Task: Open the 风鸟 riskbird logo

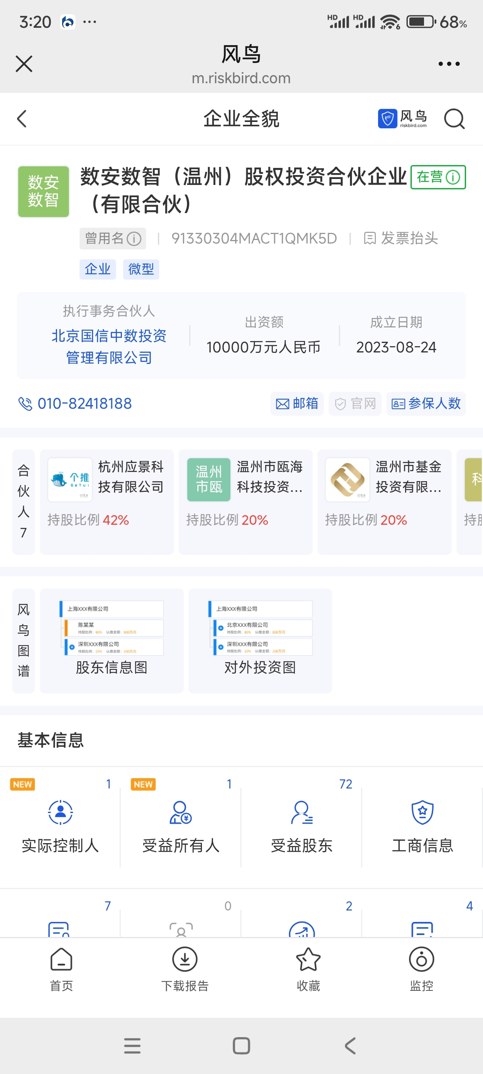Action: pyautogui.click(x=402, y=119)
